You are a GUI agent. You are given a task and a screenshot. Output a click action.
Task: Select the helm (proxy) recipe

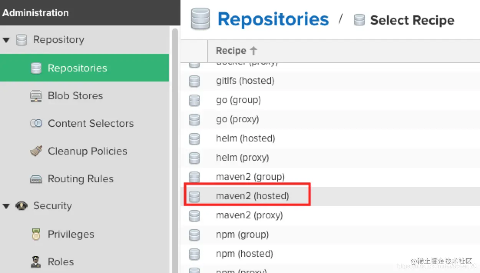click(242, 158)
